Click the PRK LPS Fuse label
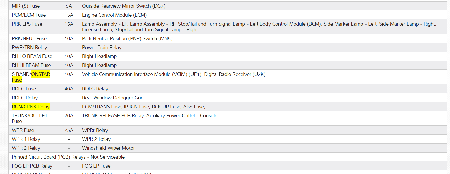The height and width of the screenshot is (174, 450). (x=27, y=24)
